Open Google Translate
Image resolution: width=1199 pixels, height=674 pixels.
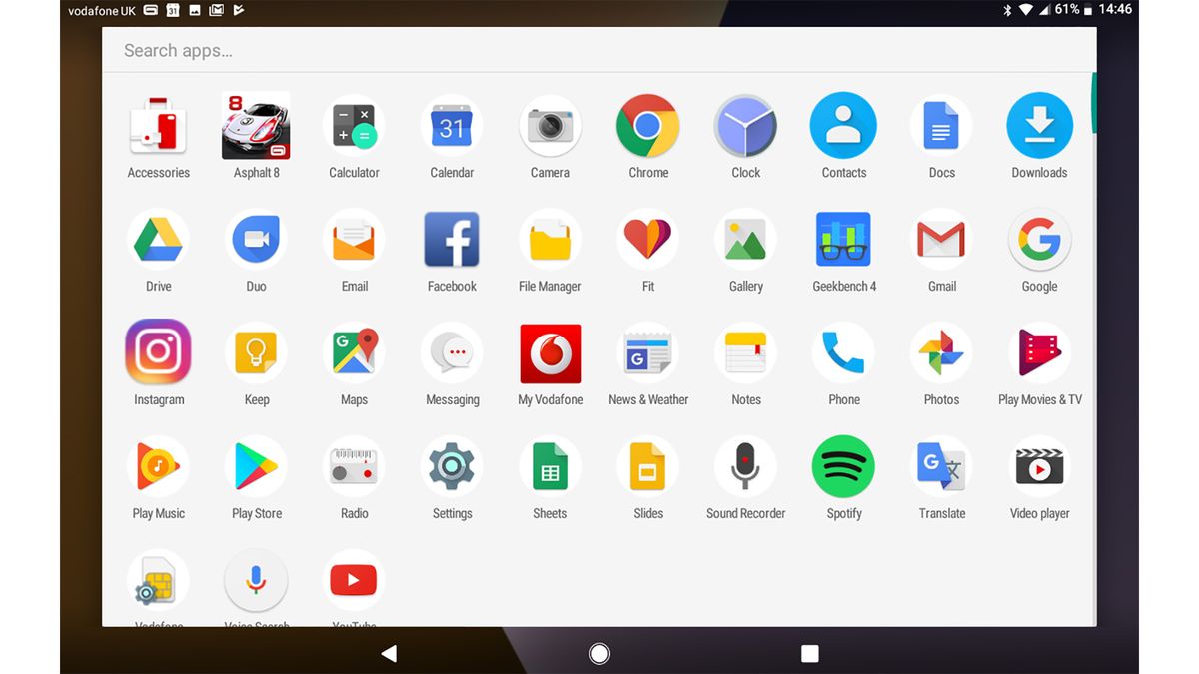pyautogui.click(x=941, y=466)
